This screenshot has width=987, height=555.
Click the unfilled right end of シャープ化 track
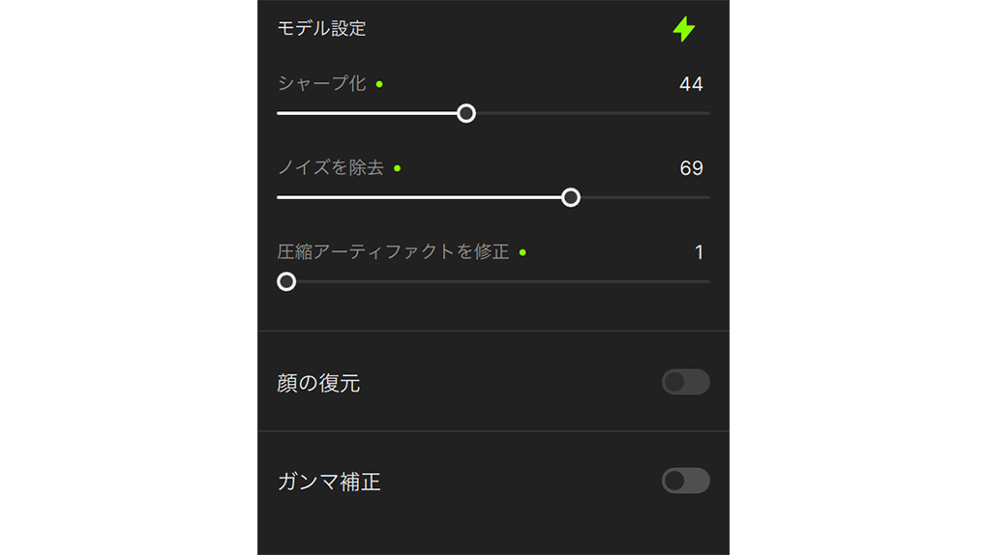(x=593, y=113)
